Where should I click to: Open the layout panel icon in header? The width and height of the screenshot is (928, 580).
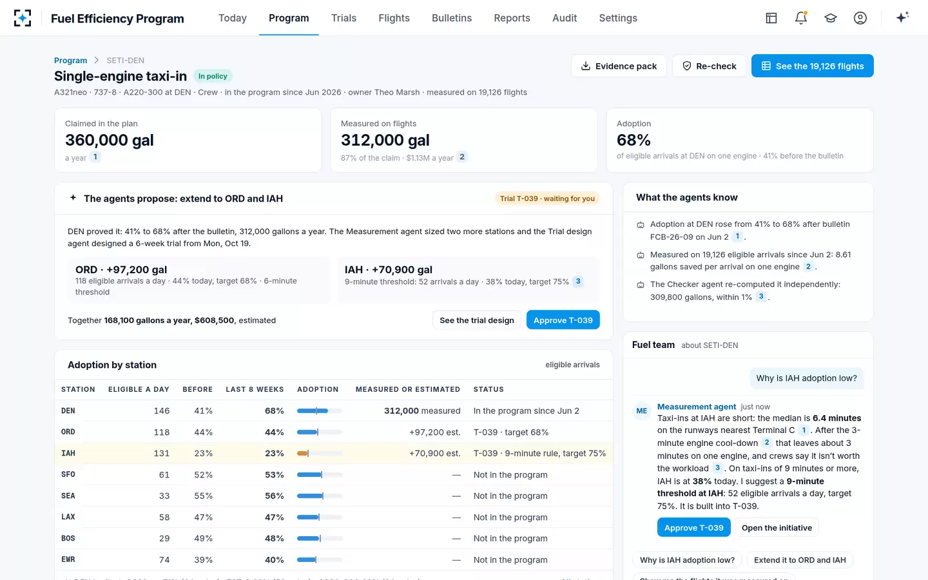[x=771, y=18]
